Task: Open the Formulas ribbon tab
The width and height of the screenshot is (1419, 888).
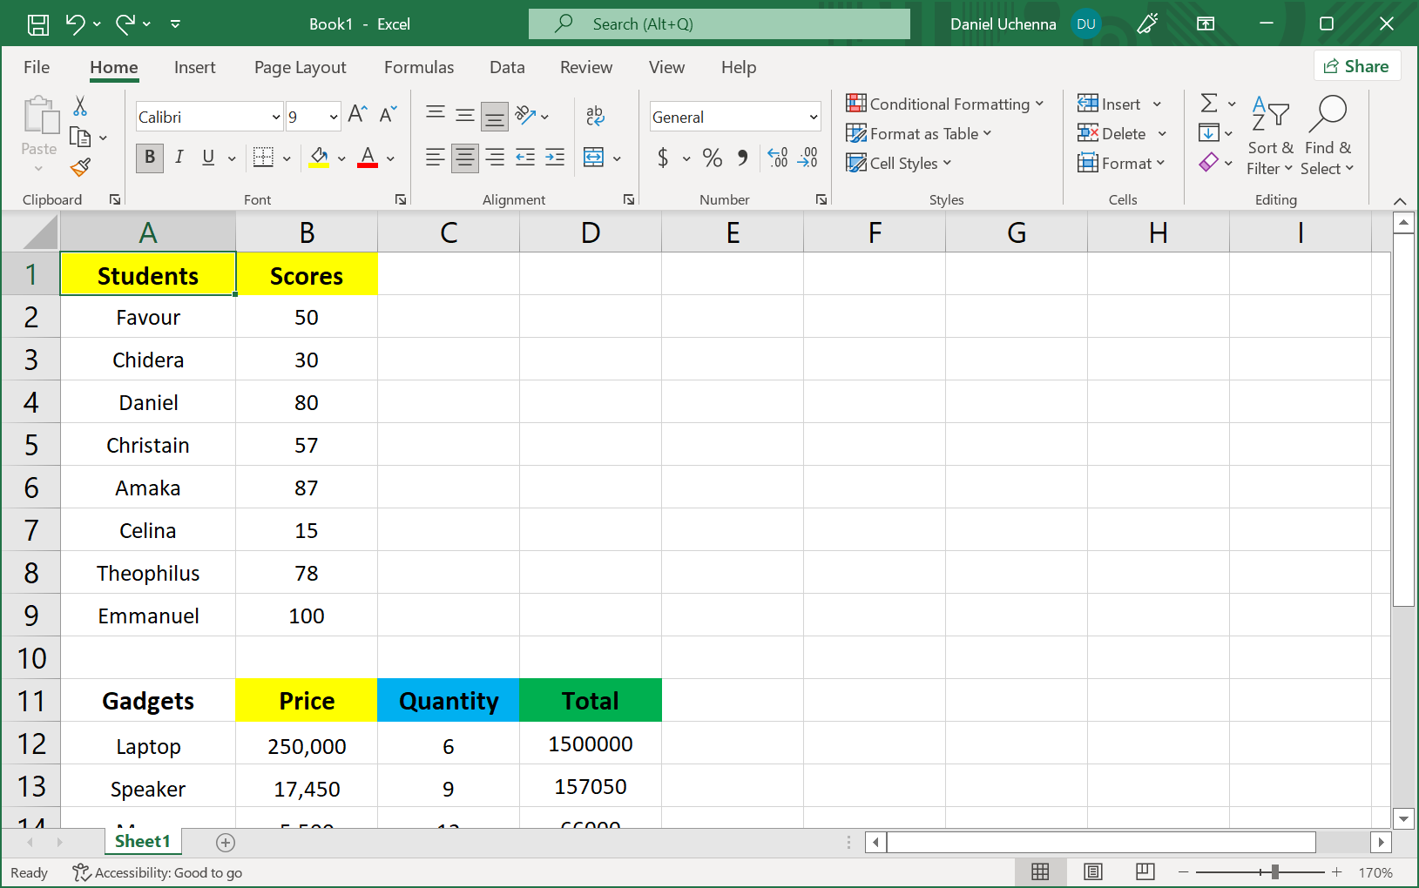Action: click(419, 67)
